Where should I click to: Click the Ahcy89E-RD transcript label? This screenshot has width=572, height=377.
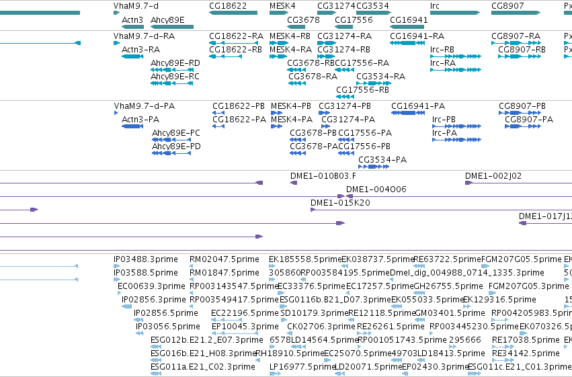(x=175, y=63)
